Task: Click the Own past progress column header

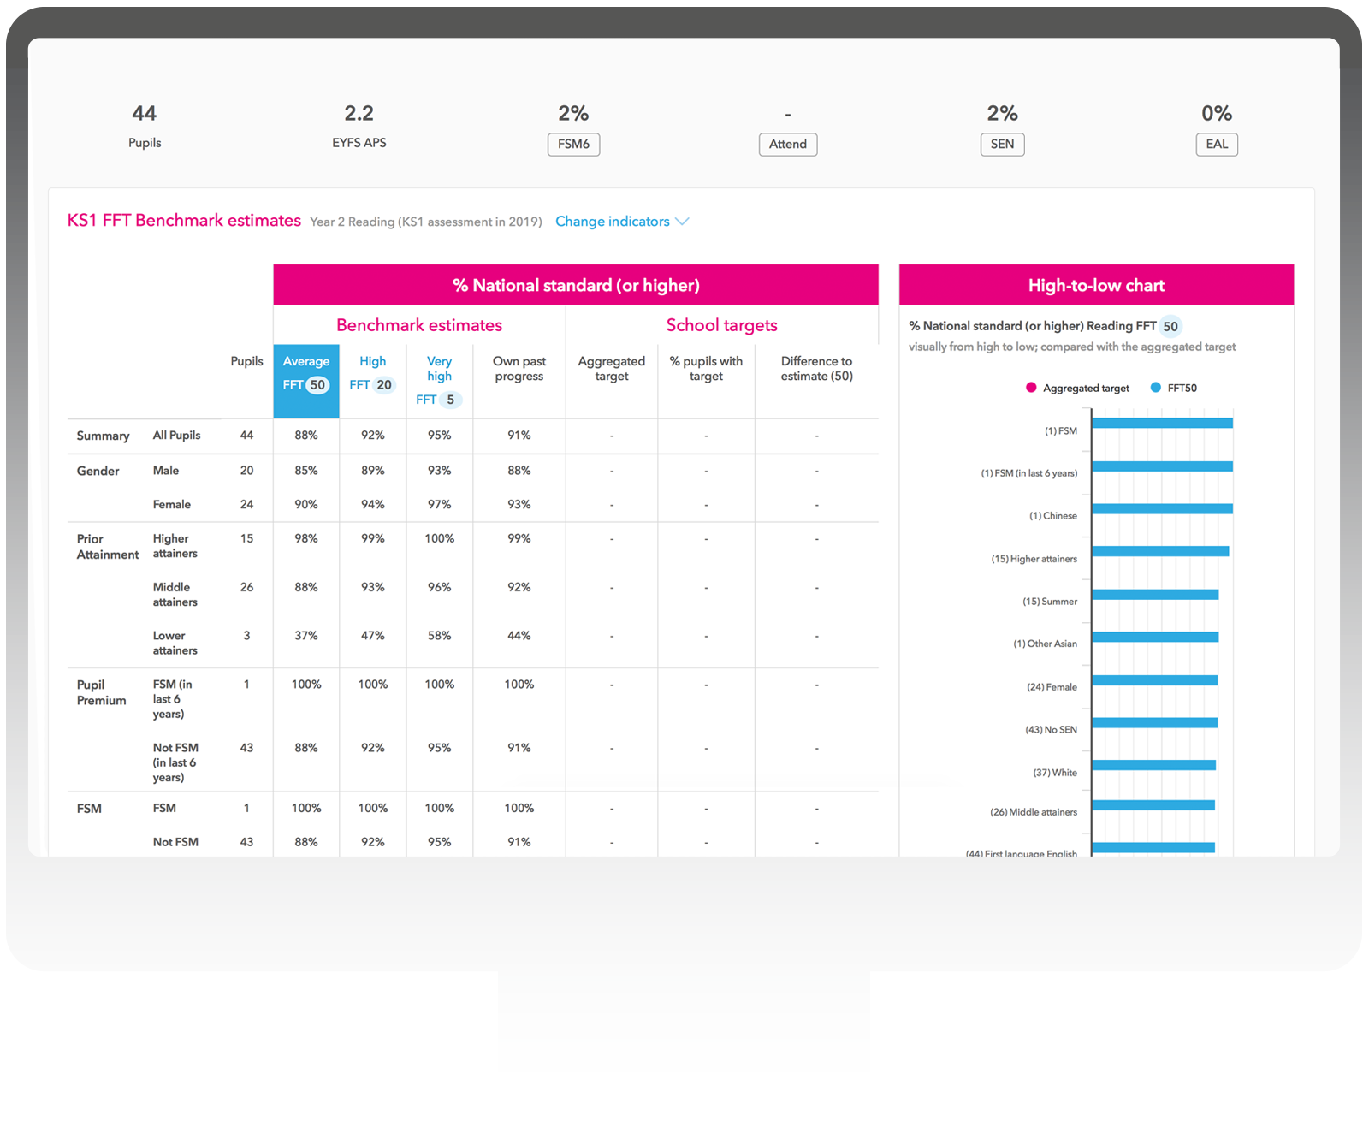Action: pos(519,369)
